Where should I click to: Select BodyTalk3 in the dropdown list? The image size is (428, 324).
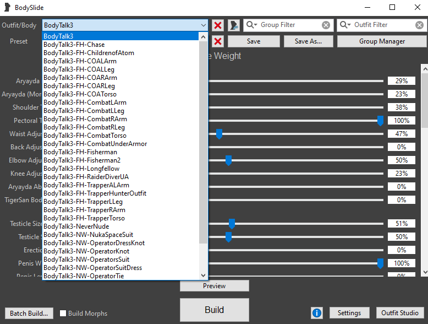[120, 36]
